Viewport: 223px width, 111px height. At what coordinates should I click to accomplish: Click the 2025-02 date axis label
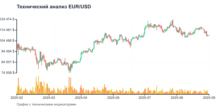(17, 98)
